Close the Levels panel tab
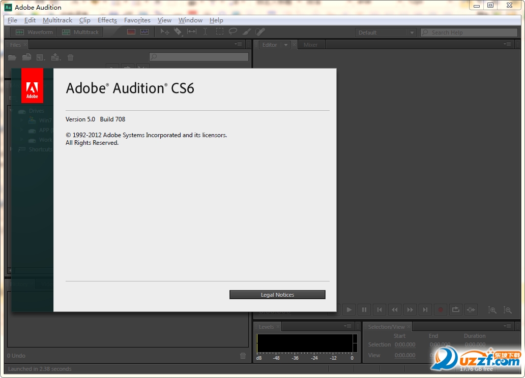The width and height of the screenshot is (525, 378). pos(278,327)
